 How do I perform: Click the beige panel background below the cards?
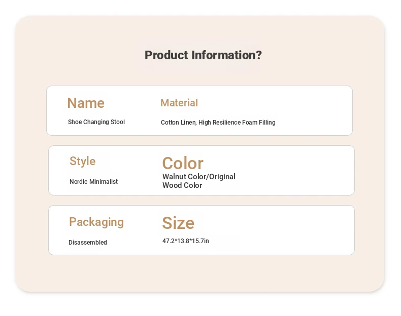tap(199, 274)
